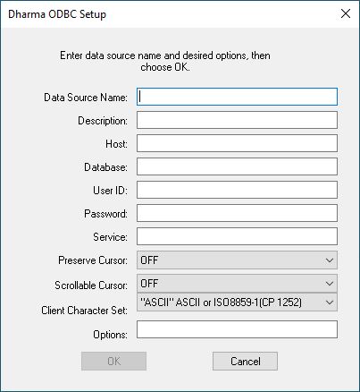Activate the User ID text box
The width and height of the screenshot is (360, 392).
click(237, 190)
